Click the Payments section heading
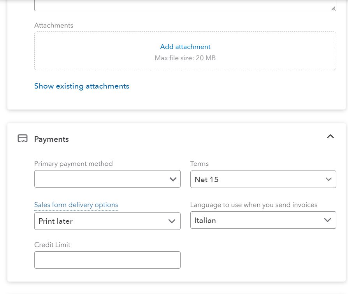The height and width of the screenshot is (294, 348). (x=51, y=139)
